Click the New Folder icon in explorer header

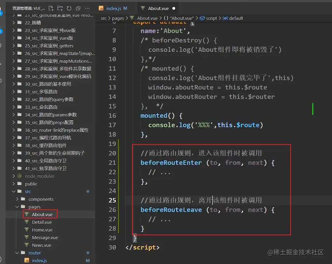(60, 8)
